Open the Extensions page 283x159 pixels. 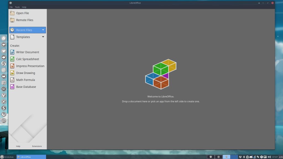[37, 146]
